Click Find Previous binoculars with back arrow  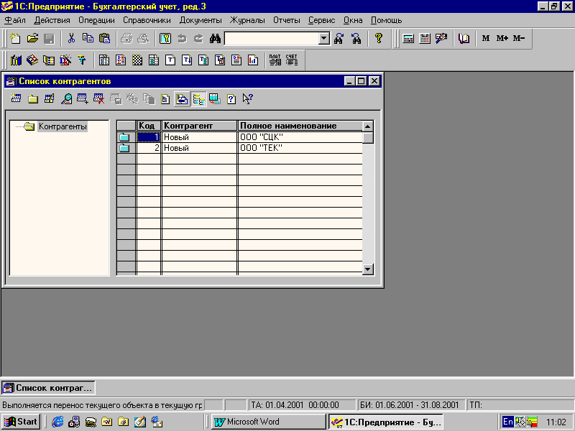356,39
